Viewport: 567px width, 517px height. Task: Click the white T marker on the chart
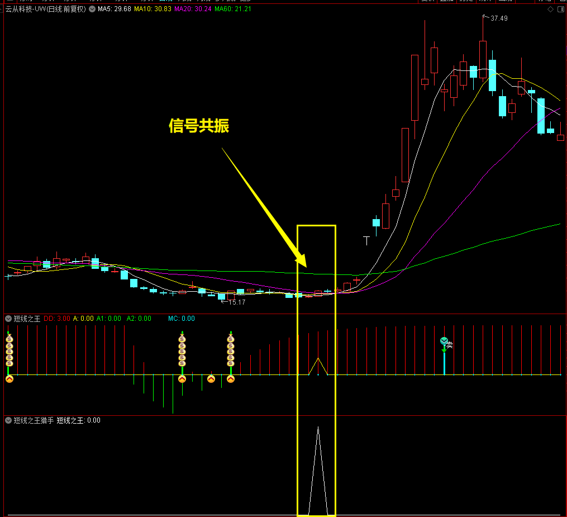[366, 240]
